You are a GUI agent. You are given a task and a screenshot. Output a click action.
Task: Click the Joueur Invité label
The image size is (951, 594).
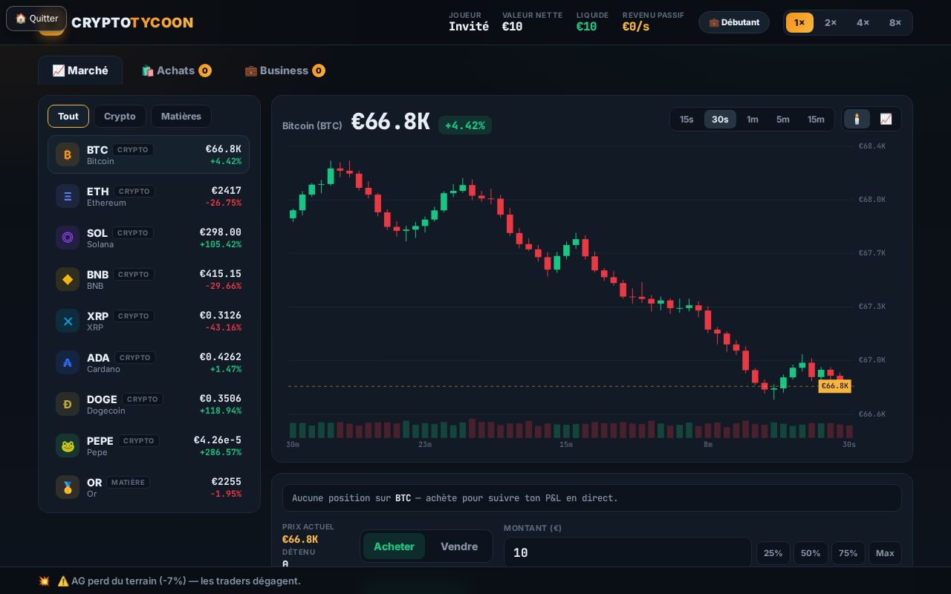469,22
